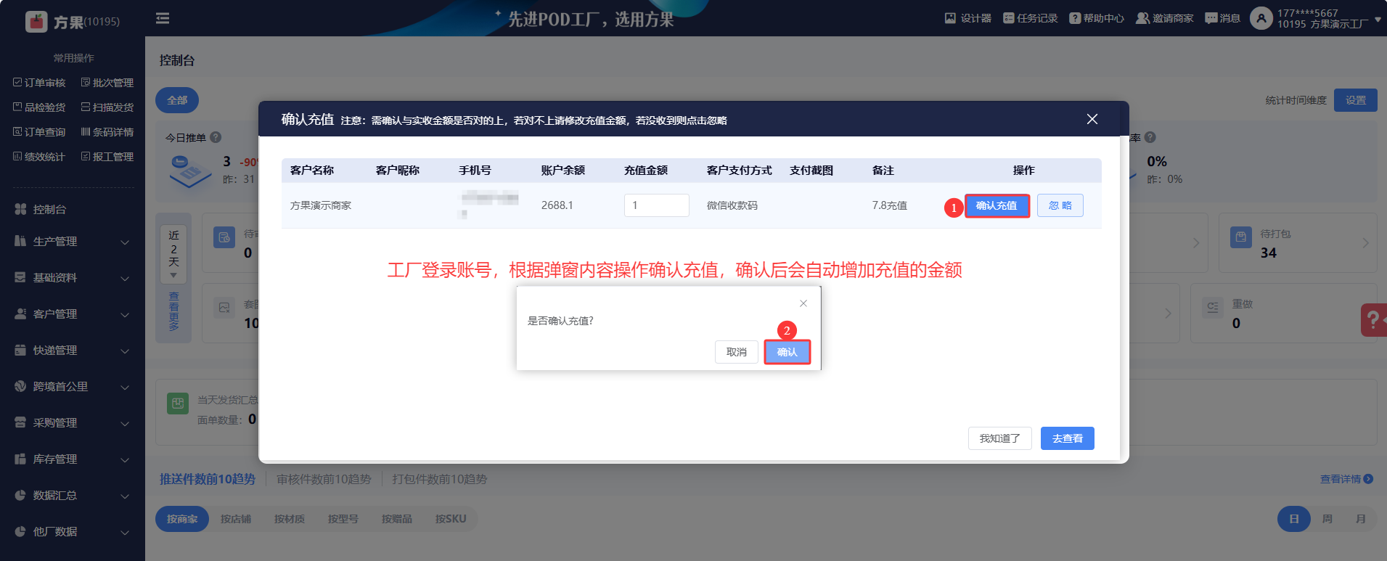1387x561 pixels.
Task: Select the 按SKU filter tab
Action: (x=451, y=519)
